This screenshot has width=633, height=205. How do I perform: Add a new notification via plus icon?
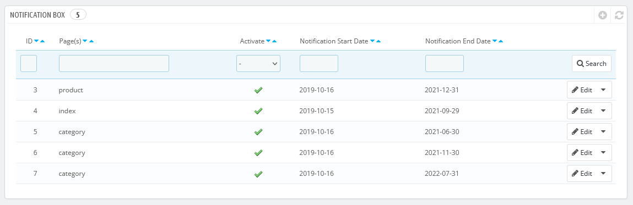click(x=603, y=15)
